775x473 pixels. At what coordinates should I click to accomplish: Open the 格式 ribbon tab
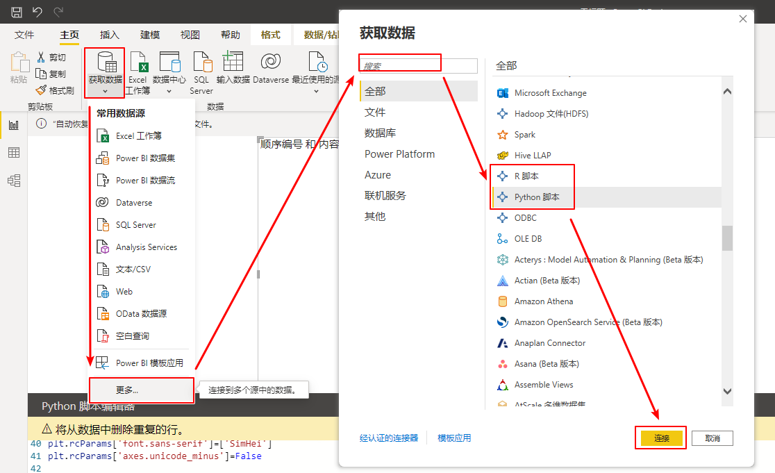[270, 35]
